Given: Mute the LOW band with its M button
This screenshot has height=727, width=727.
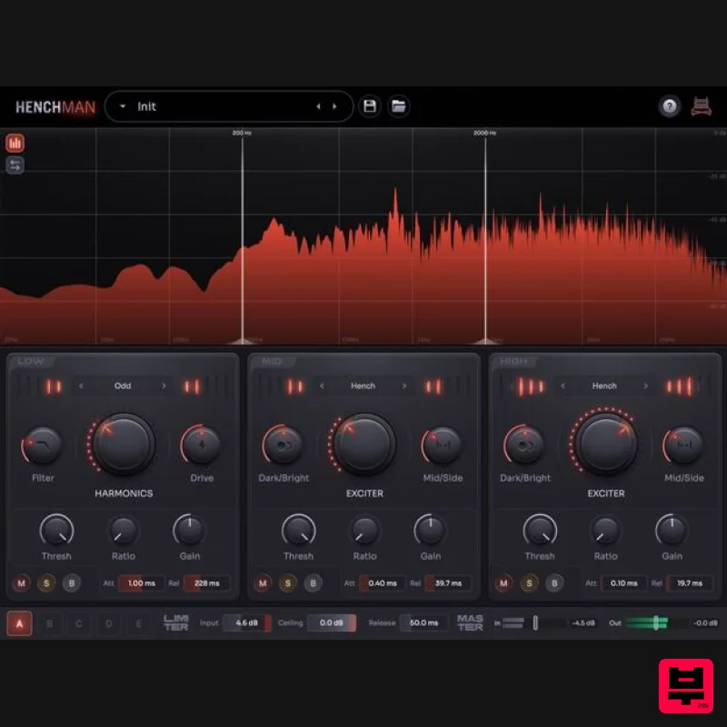Looking at the screenshot, I should (22, 583).
